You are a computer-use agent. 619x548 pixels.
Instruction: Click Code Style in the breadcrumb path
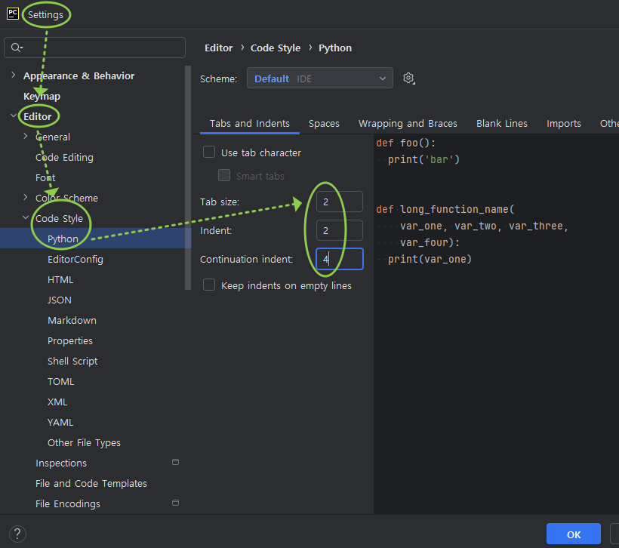pyautogui.click(x=276, y=48)
